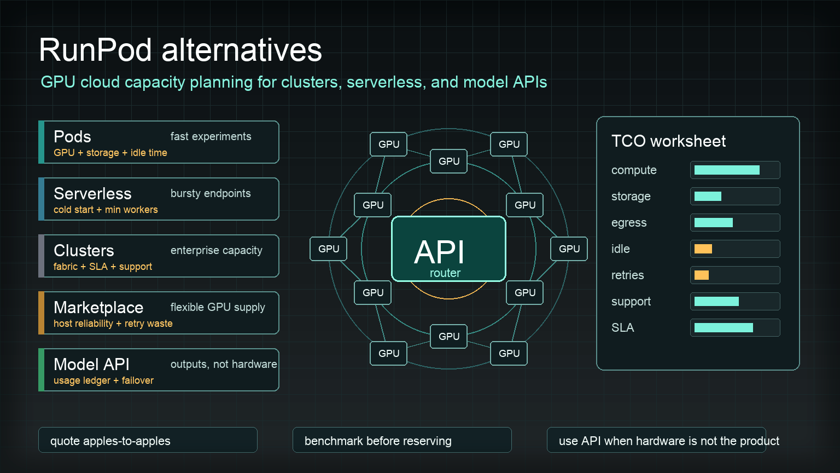840x473 pixels.
Task: Click the 'enterprise capacity' label
Action: (x=217, y=250)
